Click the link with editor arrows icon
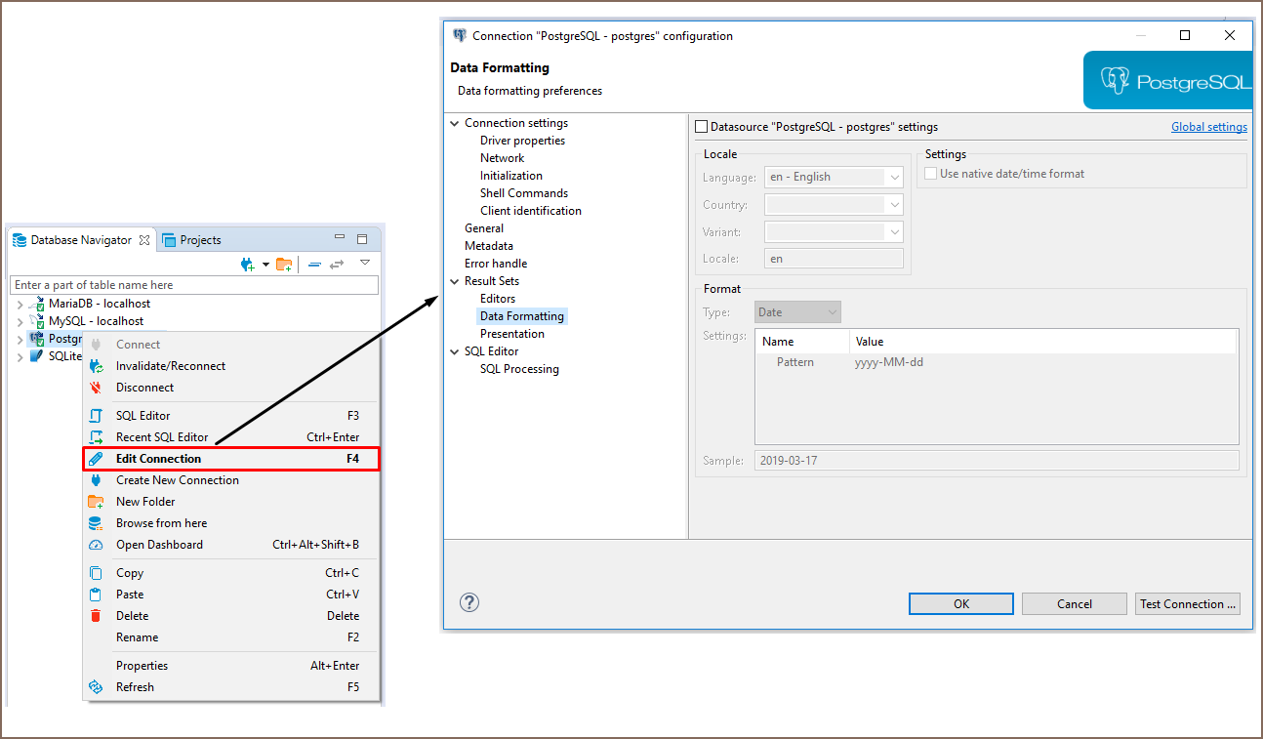 coord(337,264)
